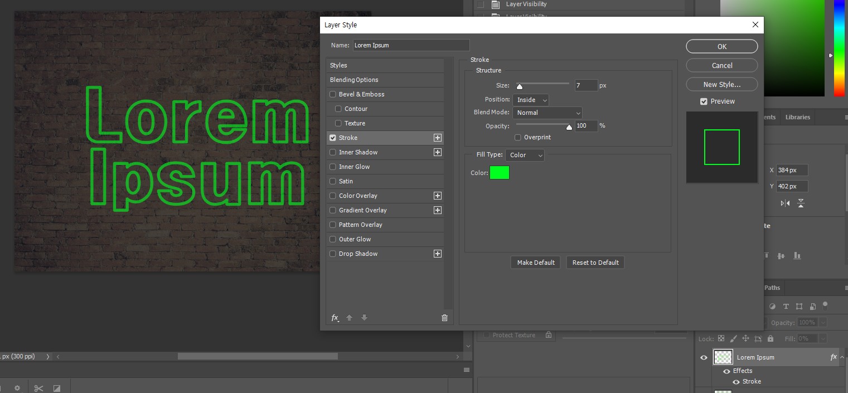Click the scissors icon in Timeline panel
Viewport: 848px width, 393px height.
point(38,389)
